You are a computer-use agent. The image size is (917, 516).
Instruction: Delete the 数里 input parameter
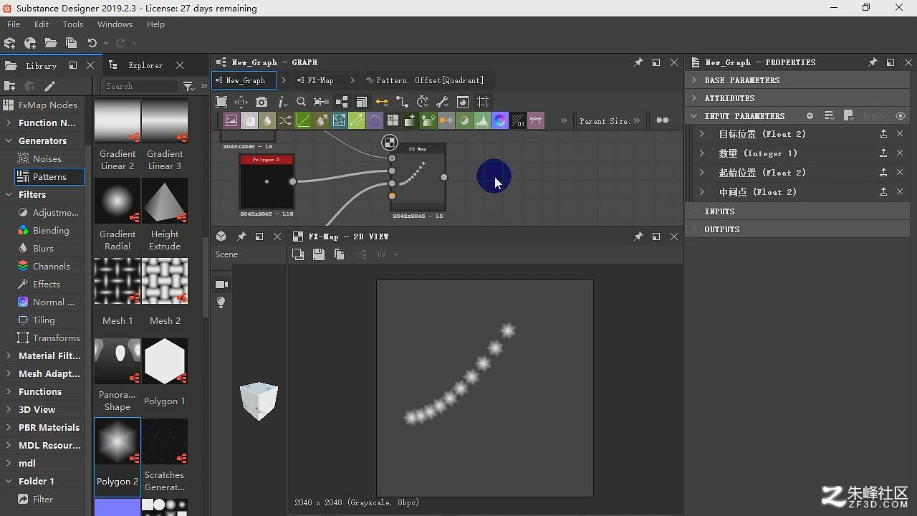(x=900, y=153)
